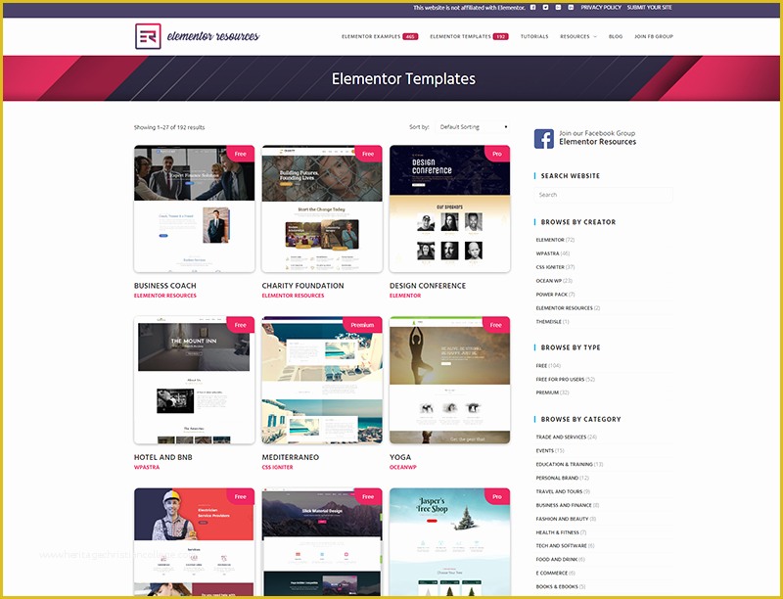Open CSS Igniter creator link under Mediterraneo

click(277, 468)
